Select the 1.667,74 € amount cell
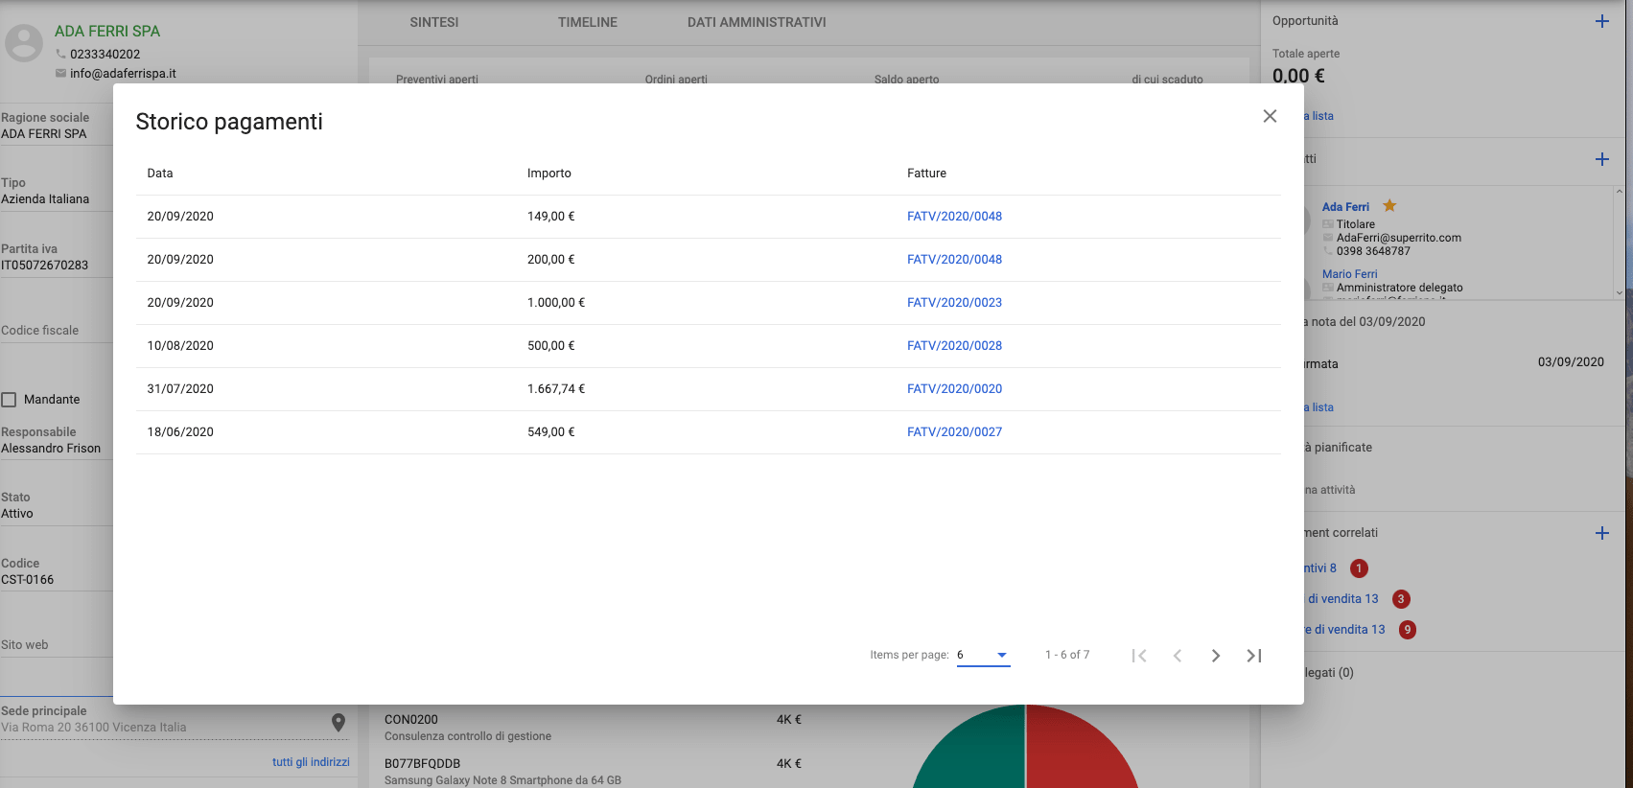Viewport: 1633px width, 788px height. point(556,389)
